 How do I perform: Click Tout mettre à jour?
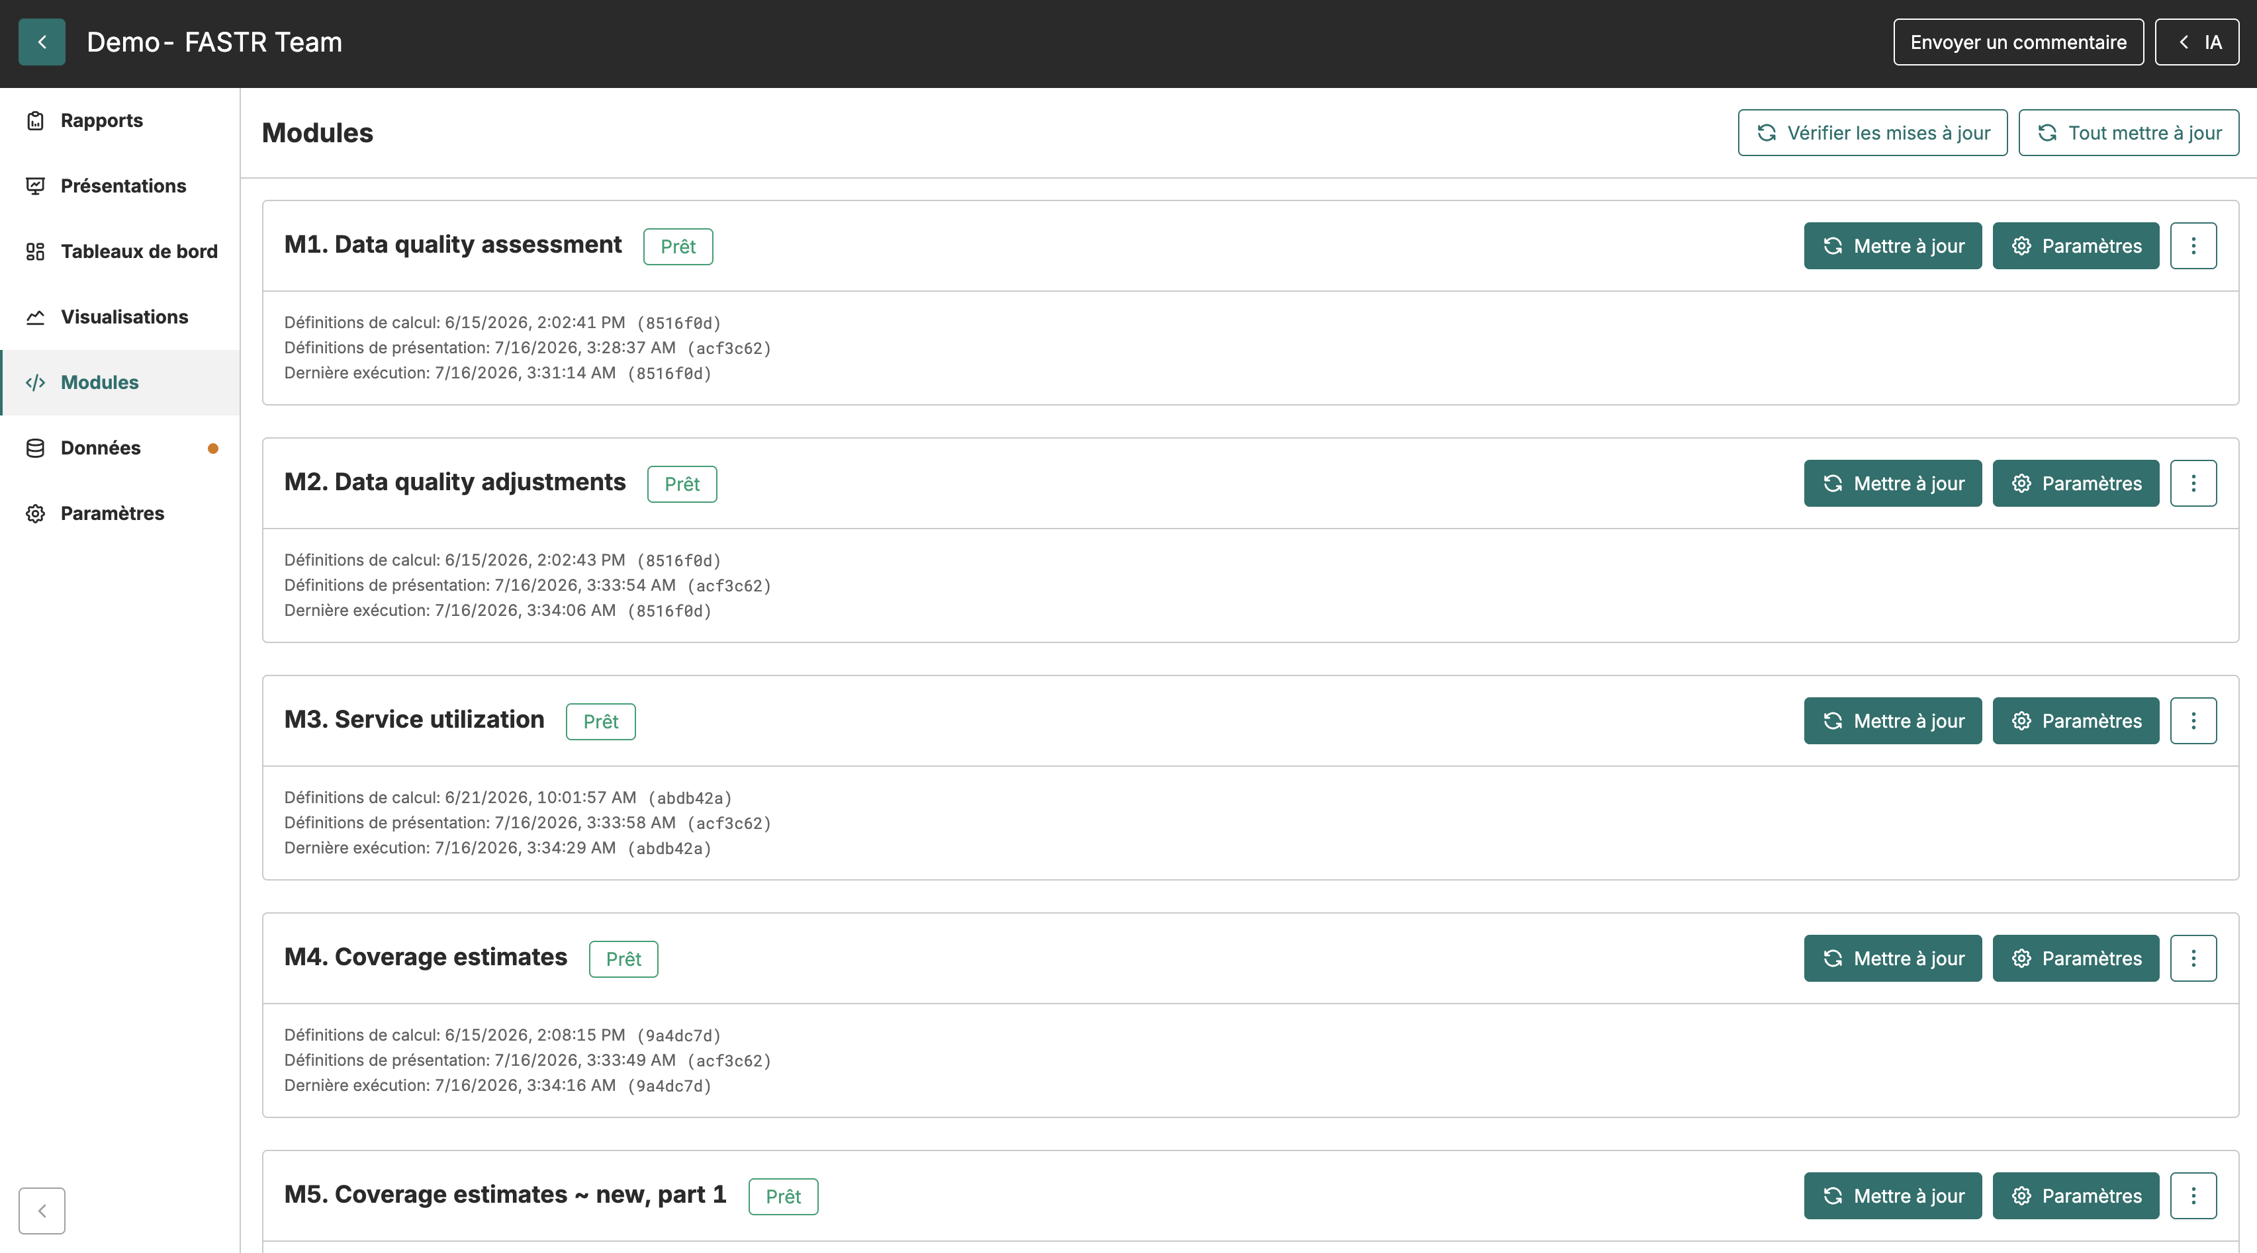point(2129,133)
